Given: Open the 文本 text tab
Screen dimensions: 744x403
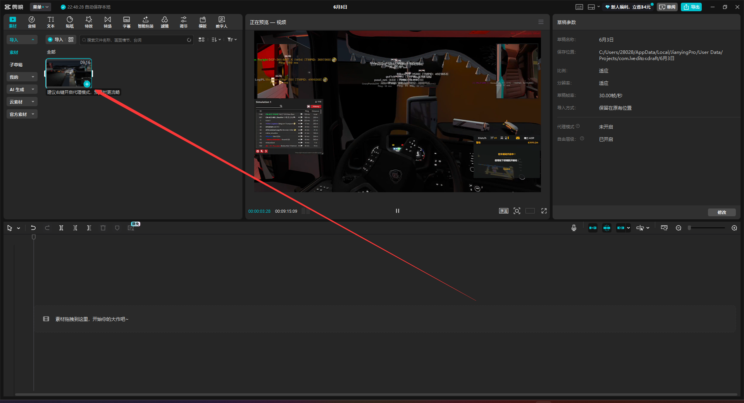Looking at the screenshot, I should coord(51,22).
